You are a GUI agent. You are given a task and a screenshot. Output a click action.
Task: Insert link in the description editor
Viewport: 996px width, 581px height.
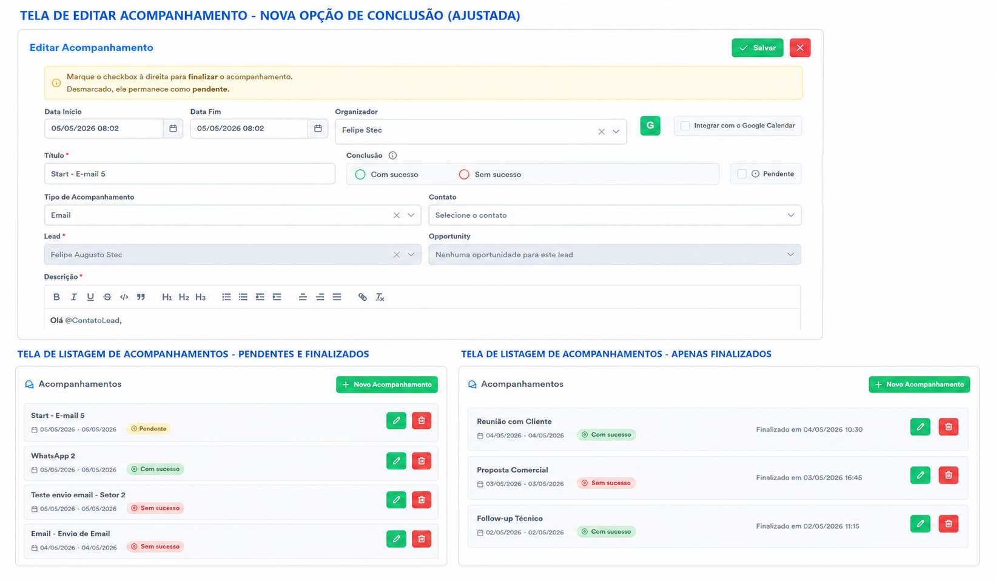tap(363, 297)
